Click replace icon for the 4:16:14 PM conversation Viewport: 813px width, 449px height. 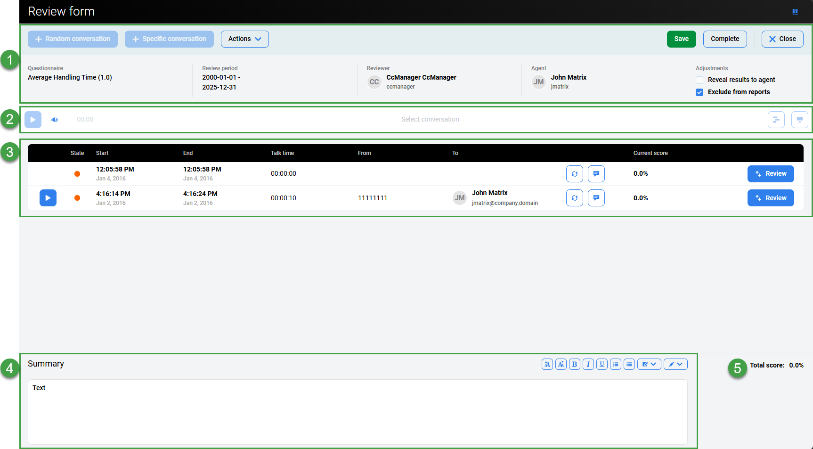(574, 198)
